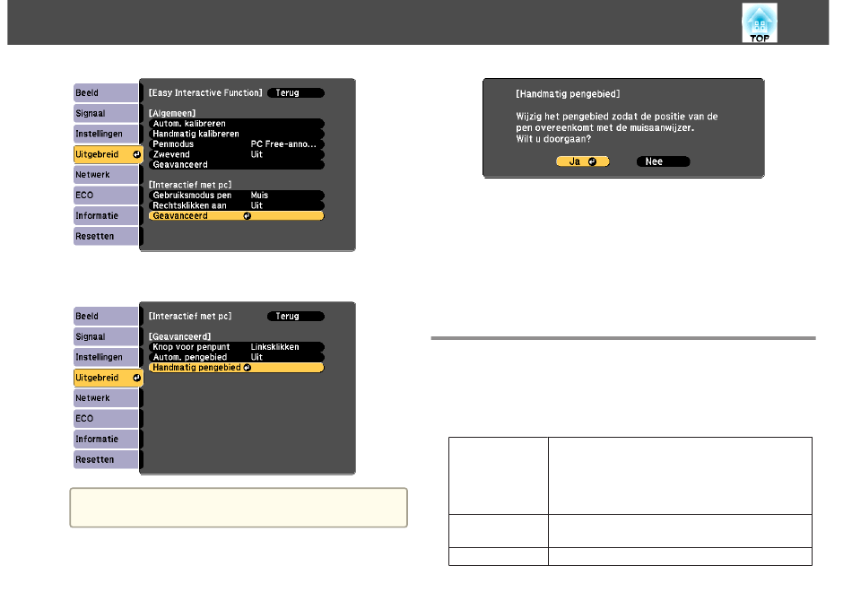Select Penmodus PC Free-anno row

tap(237, 144)
